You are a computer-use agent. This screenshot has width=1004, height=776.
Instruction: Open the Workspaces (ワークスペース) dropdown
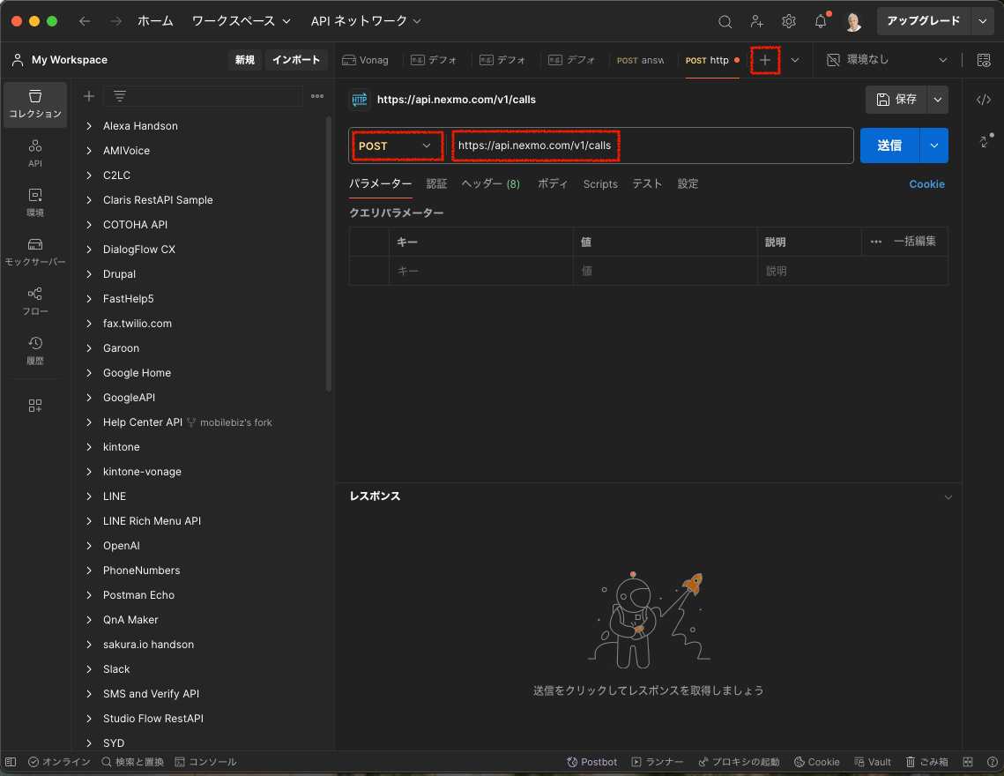click(242, 21)
